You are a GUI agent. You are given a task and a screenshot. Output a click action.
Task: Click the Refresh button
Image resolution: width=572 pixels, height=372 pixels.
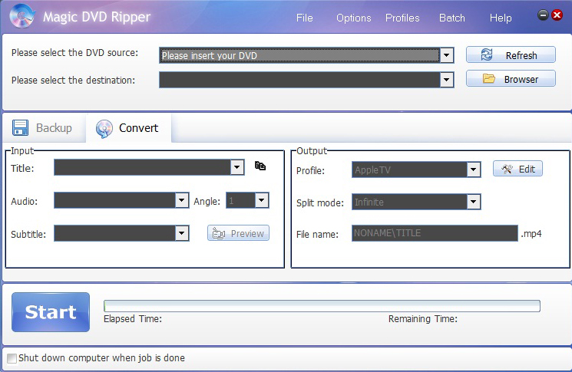[x=511, y=55]
